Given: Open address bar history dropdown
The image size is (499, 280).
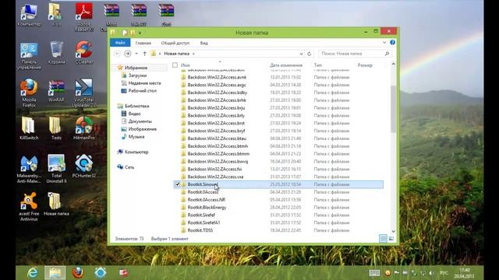Looking at the screenshot, I should pyautogui.click(x=301, y=54).
